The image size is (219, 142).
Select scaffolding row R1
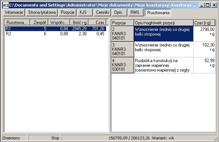coord(55,29)
